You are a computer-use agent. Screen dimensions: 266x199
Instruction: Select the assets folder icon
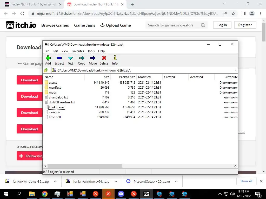46,83
